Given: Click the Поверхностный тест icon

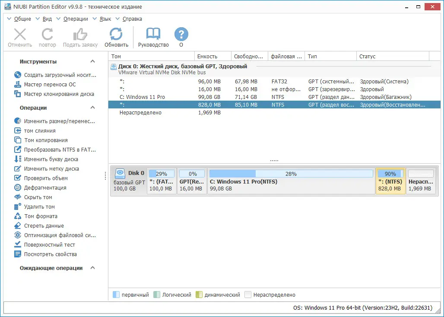Looking at the screenshot, I should 18,244.
